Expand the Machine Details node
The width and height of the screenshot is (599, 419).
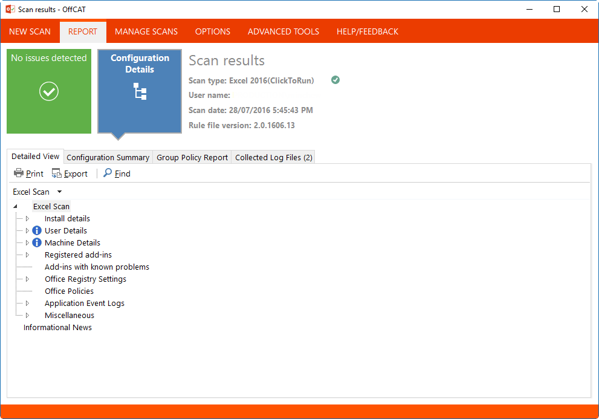coord(27,243)
